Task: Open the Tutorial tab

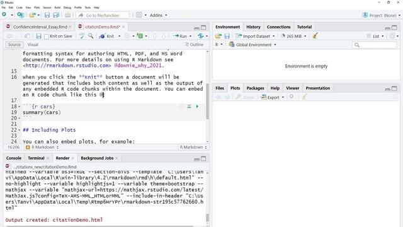Action: [304, 26]
